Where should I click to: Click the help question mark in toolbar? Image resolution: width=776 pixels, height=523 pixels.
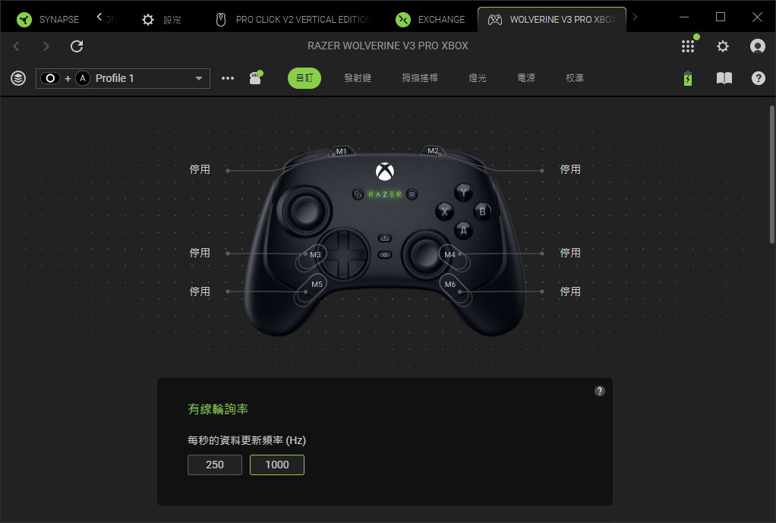[759, 78]
